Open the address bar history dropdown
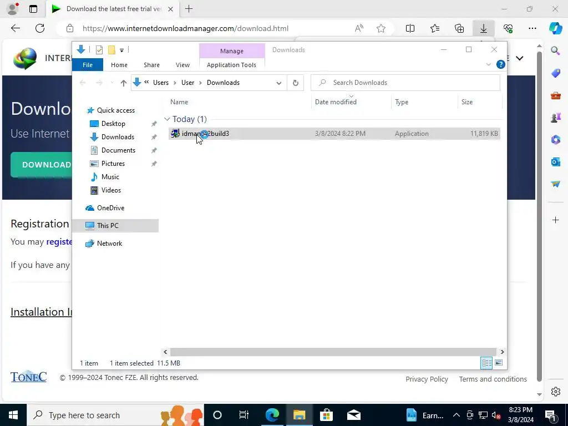 (278, 83)
